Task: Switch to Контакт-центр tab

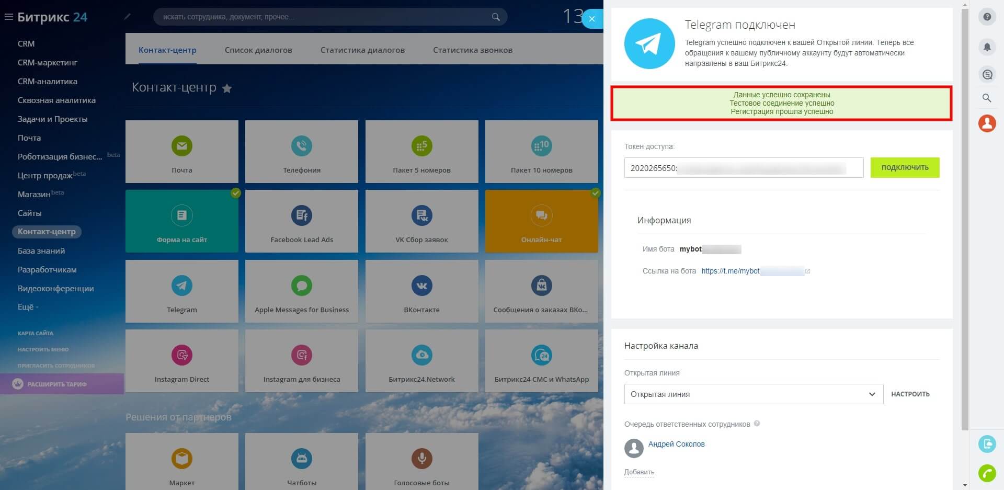Action: pyautogui.click(x=167, y=50)
